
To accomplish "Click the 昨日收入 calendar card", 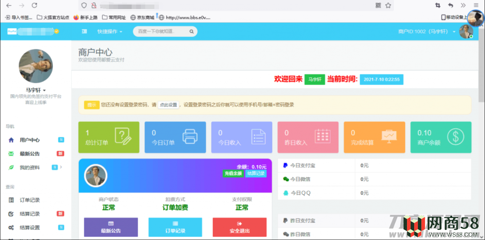I will [308, 137].
